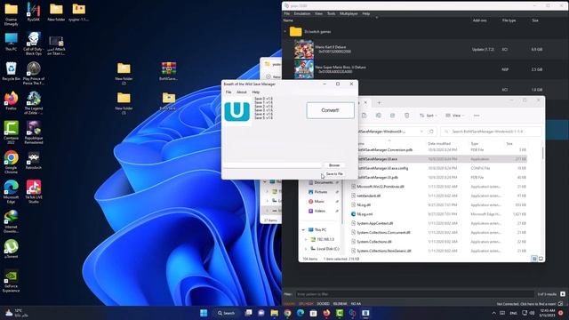Switch Explorer to large thumbnails view

pos(541,259)
